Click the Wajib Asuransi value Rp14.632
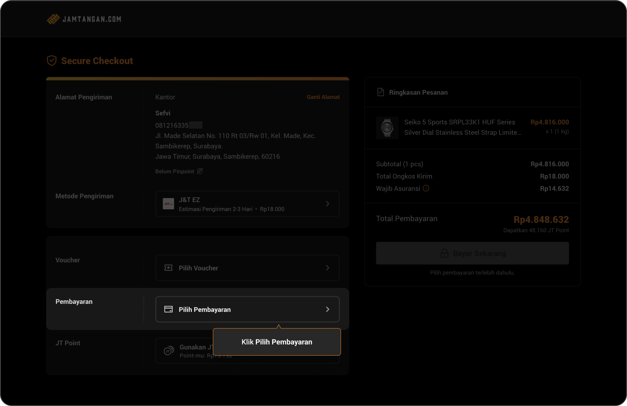The width and height of the screenshot is (627, 406). (x=555, y=189)
